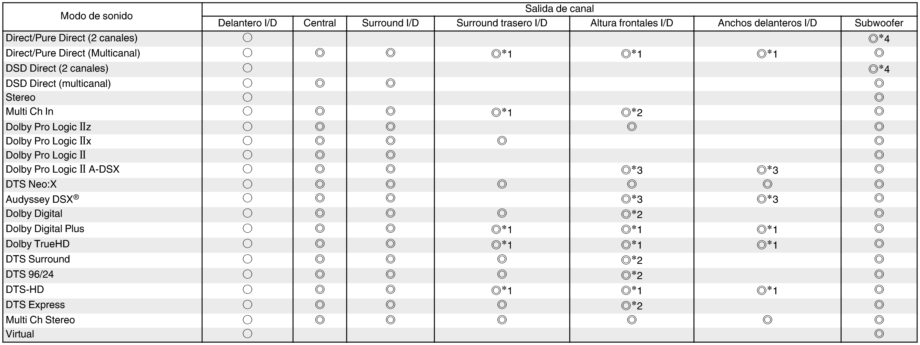Viewport: 920px width, 345px height.
Task: Click the "Subwoofer" column header
Action: tap(878, 23)
